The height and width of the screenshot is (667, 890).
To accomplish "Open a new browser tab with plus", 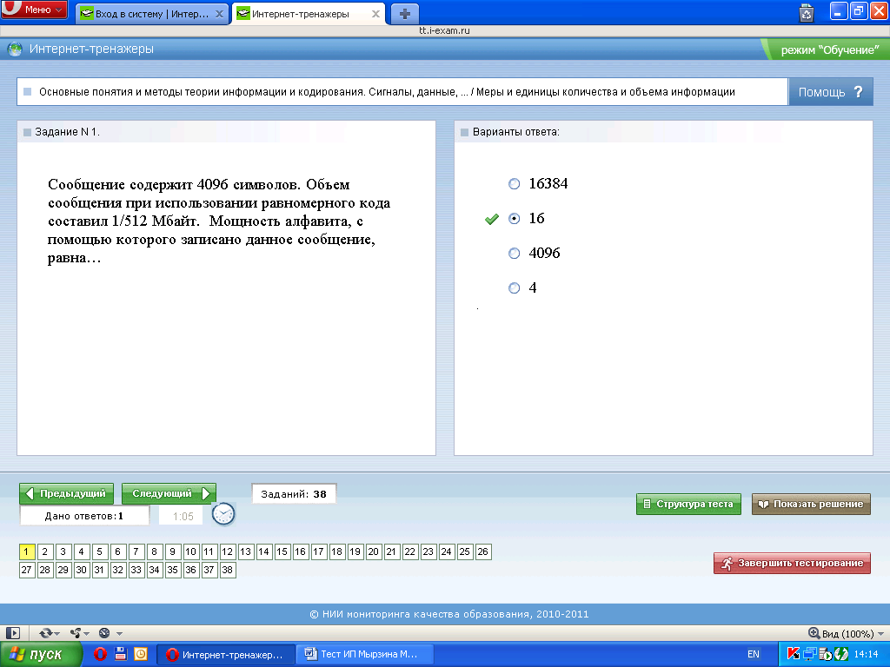I will point(405,14).
